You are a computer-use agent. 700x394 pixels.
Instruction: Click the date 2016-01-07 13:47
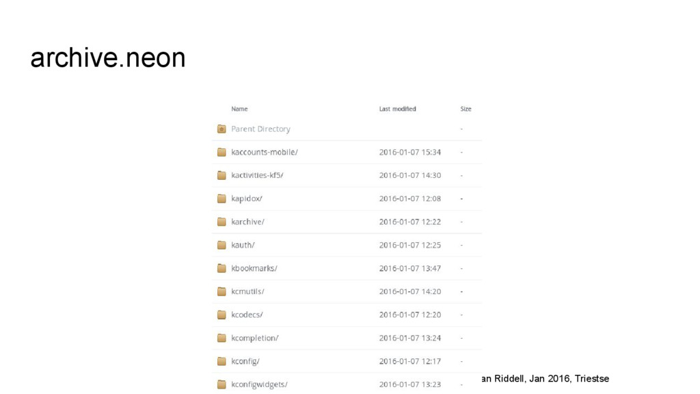[x=410, y=268]
